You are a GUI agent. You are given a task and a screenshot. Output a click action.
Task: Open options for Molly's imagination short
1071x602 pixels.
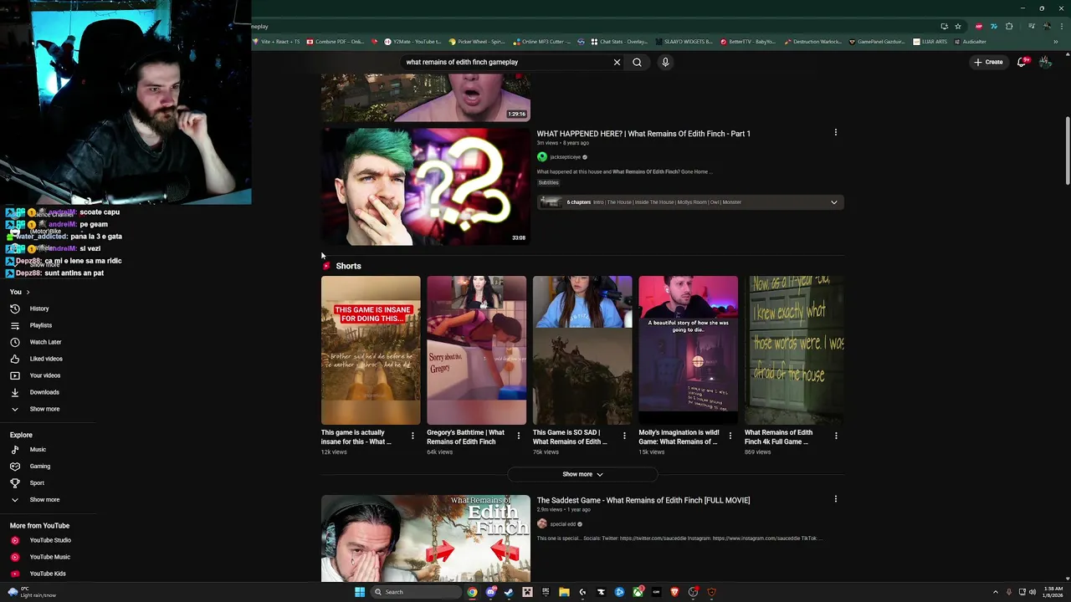[730, 436]
